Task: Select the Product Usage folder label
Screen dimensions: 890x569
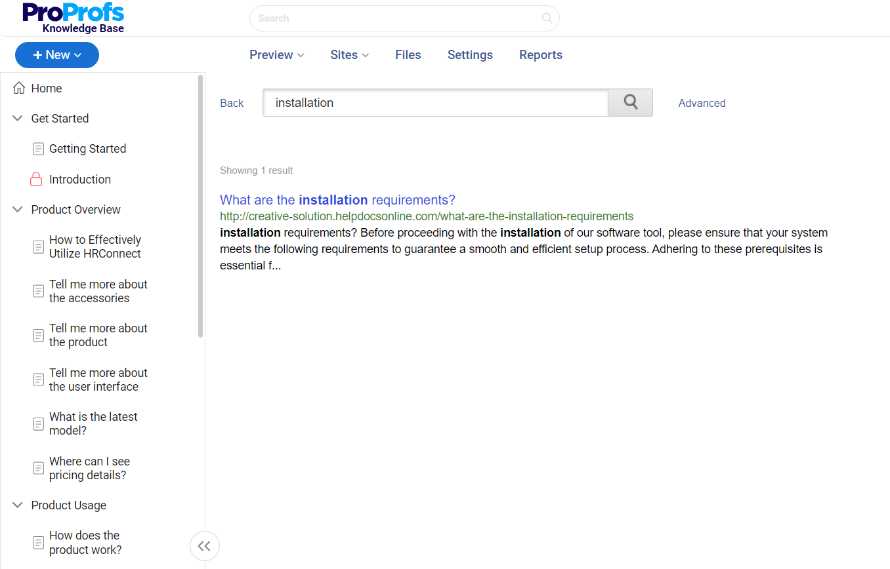Action: coord(69,505)
